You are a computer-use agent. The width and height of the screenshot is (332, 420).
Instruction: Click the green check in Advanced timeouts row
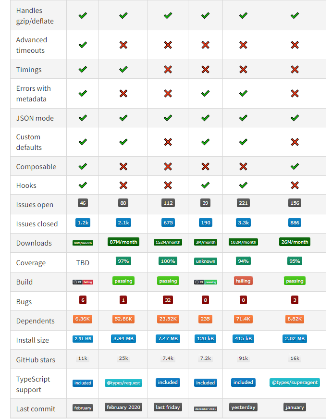tap(83, 45)
